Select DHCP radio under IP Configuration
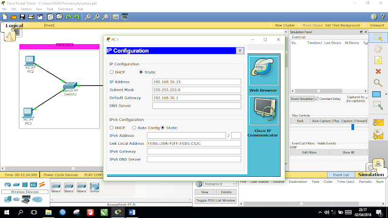The image size is (388, 218). pyautogui.click(x=112, y=72)
